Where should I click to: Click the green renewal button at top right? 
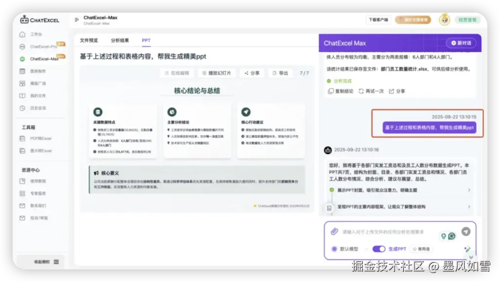[x=467, y=20]
